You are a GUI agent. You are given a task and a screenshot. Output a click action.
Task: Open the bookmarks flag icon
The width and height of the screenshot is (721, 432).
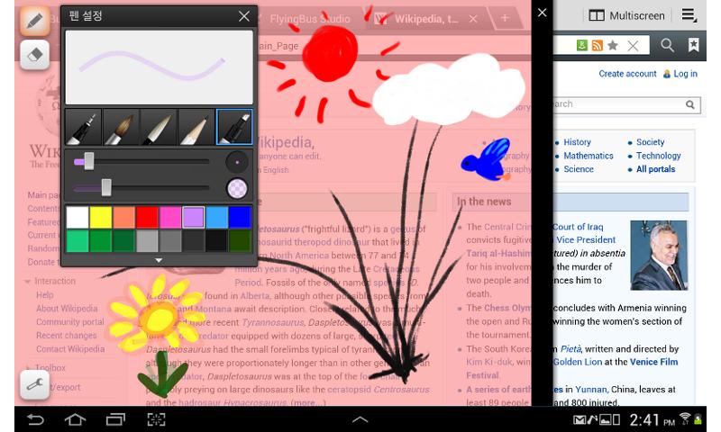[693, 45]
